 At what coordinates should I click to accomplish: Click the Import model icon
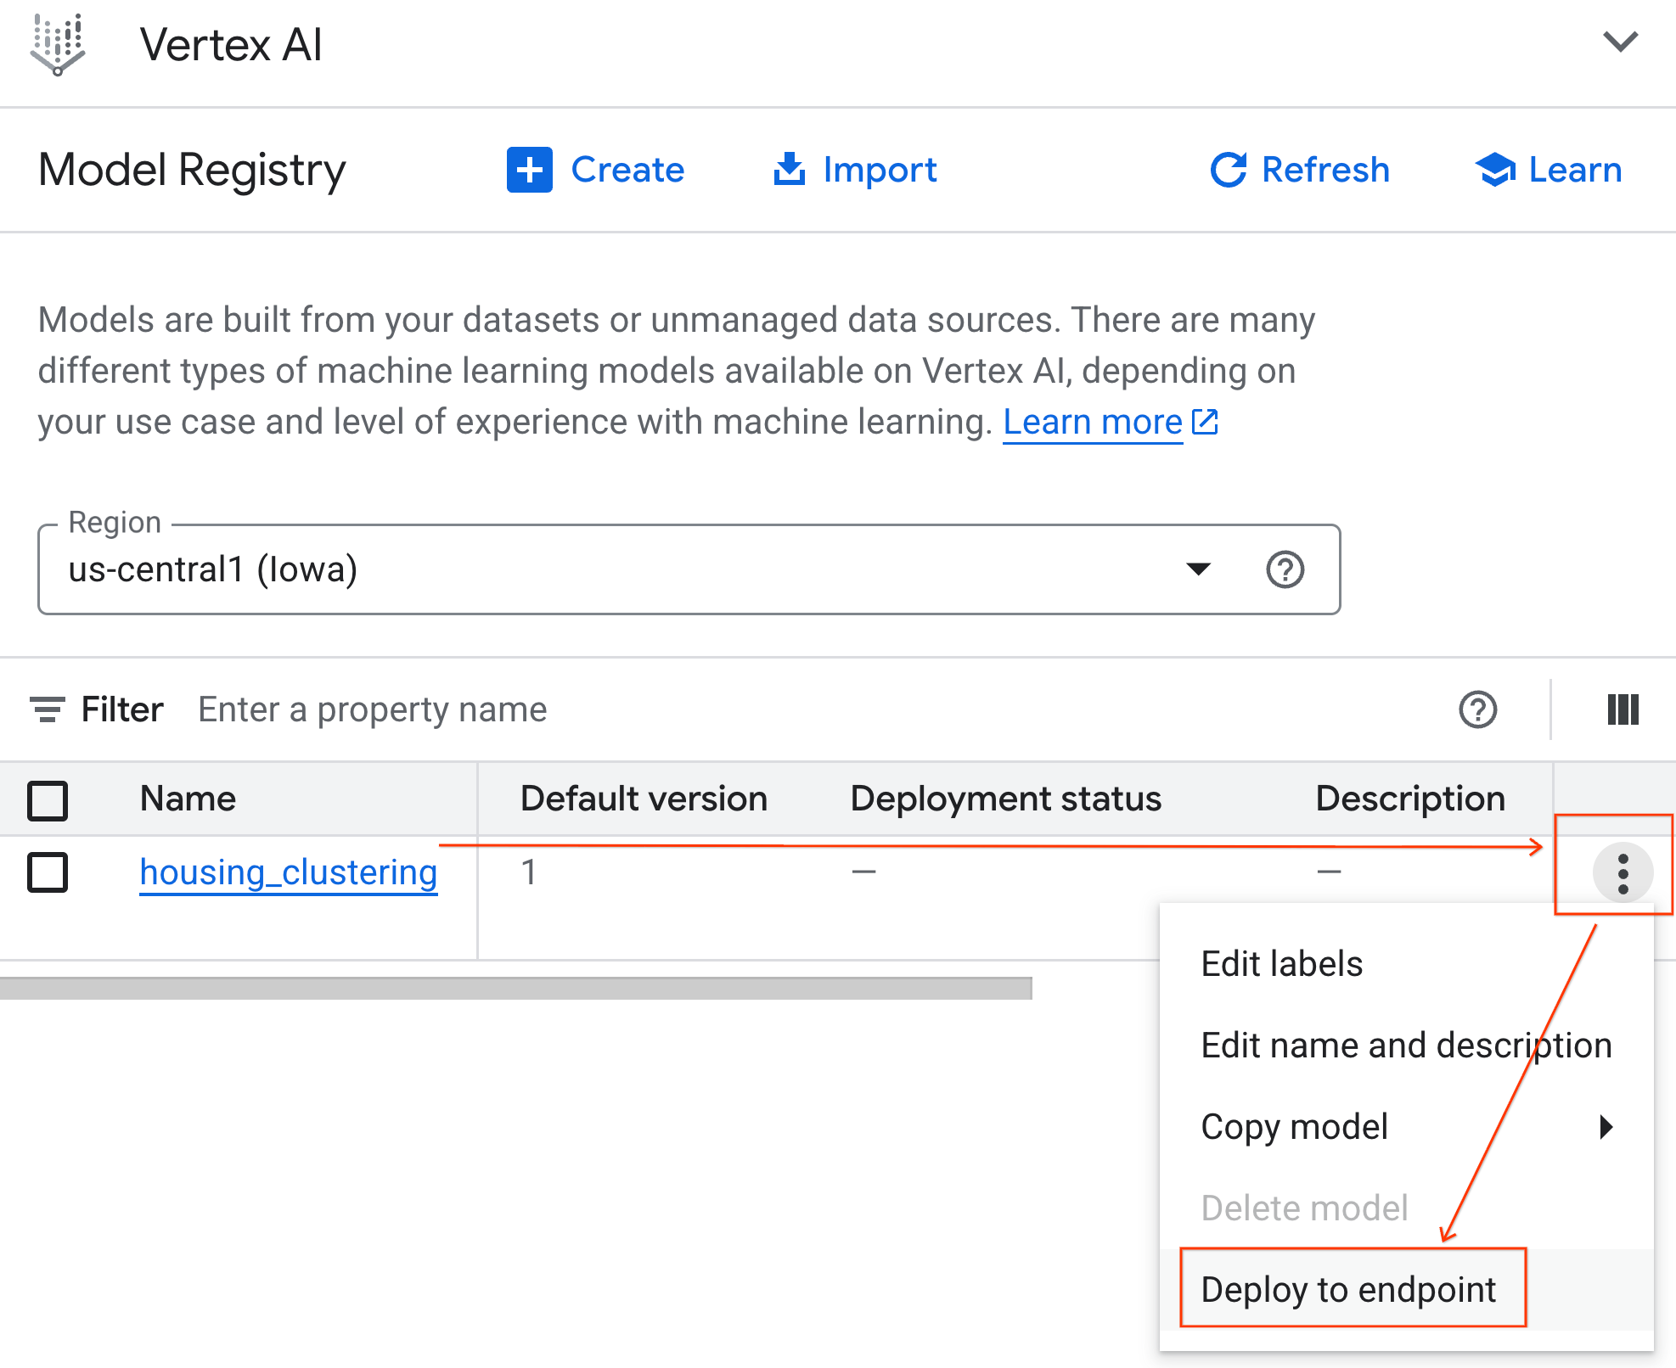tap(790, 169)
